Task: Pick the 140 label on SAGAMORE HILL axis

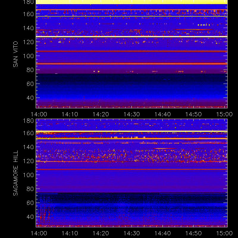Action: tap(28, 147)
